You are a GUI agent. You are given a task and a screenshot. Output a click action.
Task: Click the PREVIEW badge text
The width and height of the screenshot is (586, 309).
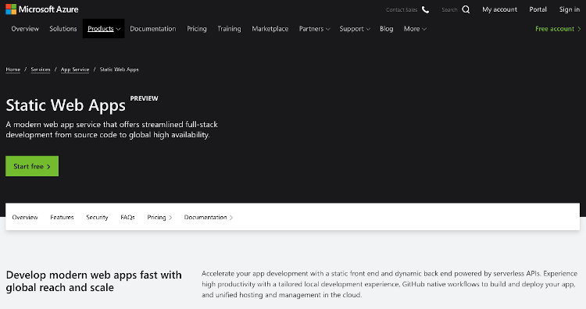[145, 98]
